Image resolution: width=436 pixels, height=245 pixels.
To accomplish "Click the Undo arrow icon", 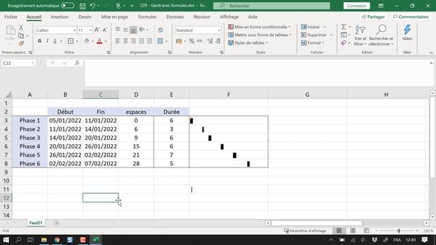I will tap(93, 5).
